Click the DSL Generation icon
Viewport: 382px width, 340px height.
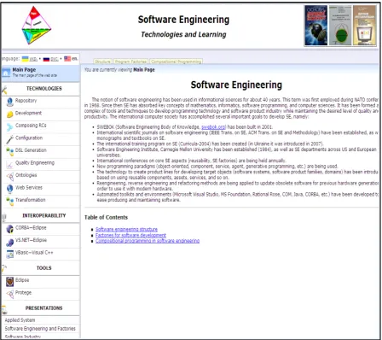point(9,151)
